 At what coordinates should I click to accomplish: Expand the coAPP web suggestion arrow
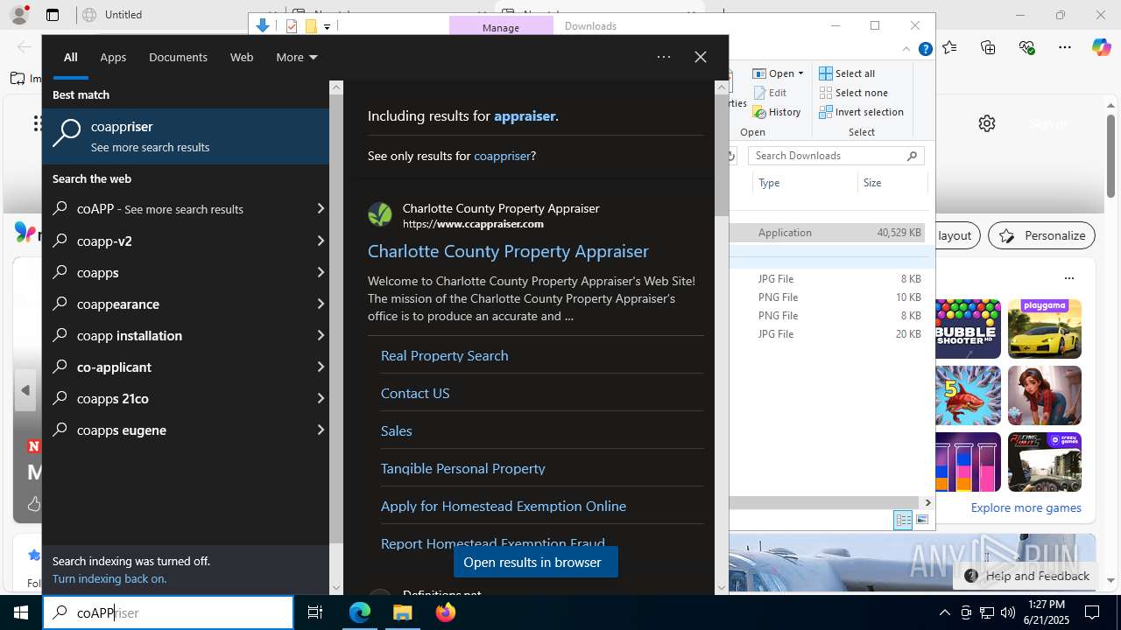[321, 209]
